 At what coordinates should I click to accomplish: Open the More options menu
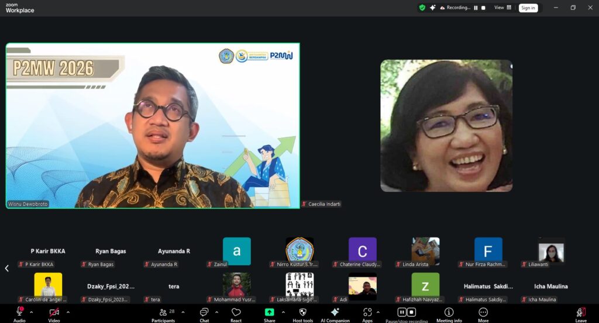483,313
